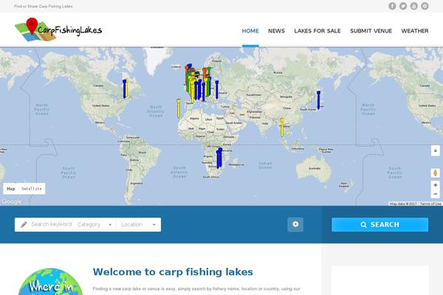Open the map Terms of Use link
The image size is (443, 295).
[x=430, y=204]
